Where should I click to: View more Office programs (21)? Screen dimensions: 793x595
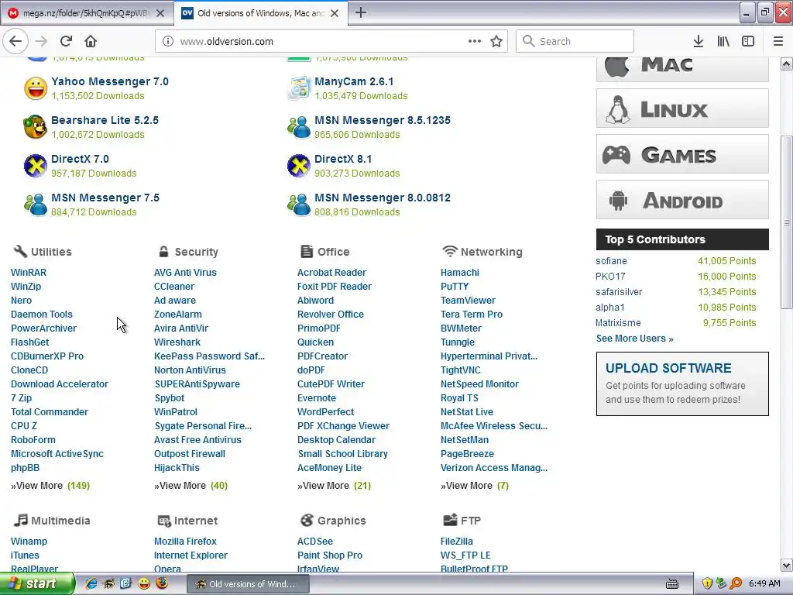pos(334,486)
